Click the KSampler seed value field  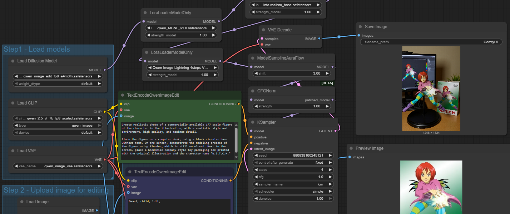(x=293, y=156)
